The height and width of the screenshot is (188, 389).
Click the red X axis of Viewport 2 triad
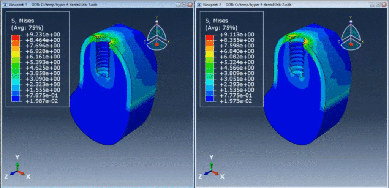coord(216,173)
